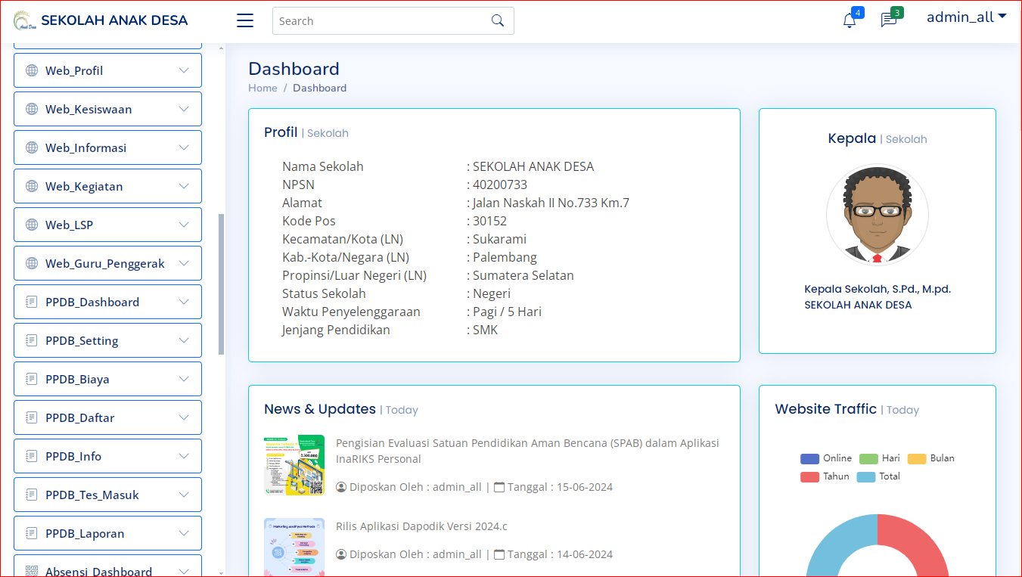Click user icon of the Dapodik news post
The image size is (1022, 577).
tap(341, 554)
